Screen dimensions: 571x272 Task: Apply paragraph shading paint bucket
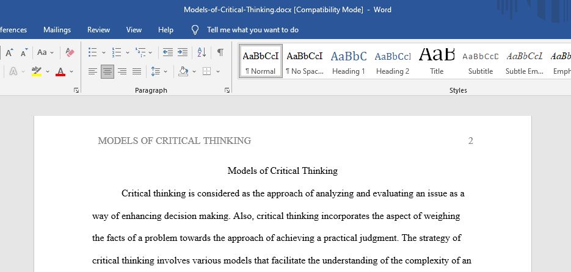[x=183, y=71]
